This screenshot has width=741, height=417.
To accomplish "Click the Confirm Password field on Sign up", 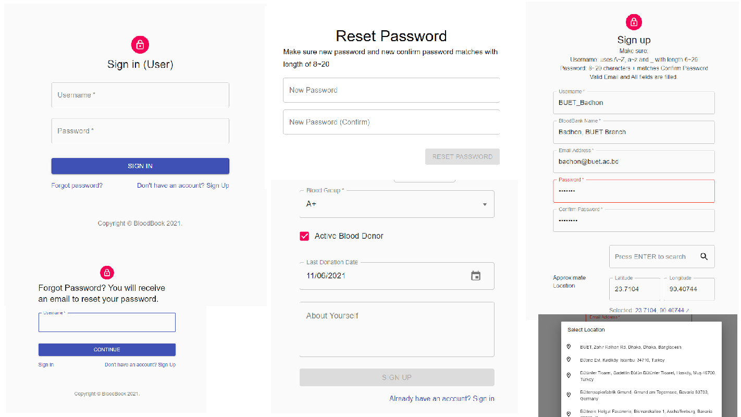I will click(x=633, y=220).
